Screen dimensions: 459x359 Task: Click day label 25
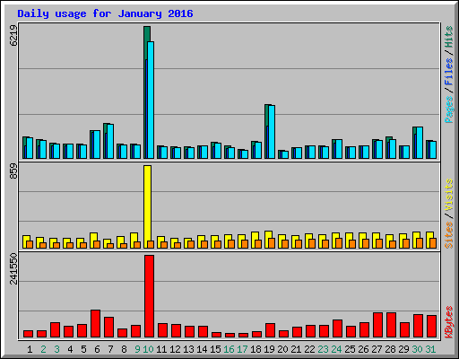click(x=350, y=349)
